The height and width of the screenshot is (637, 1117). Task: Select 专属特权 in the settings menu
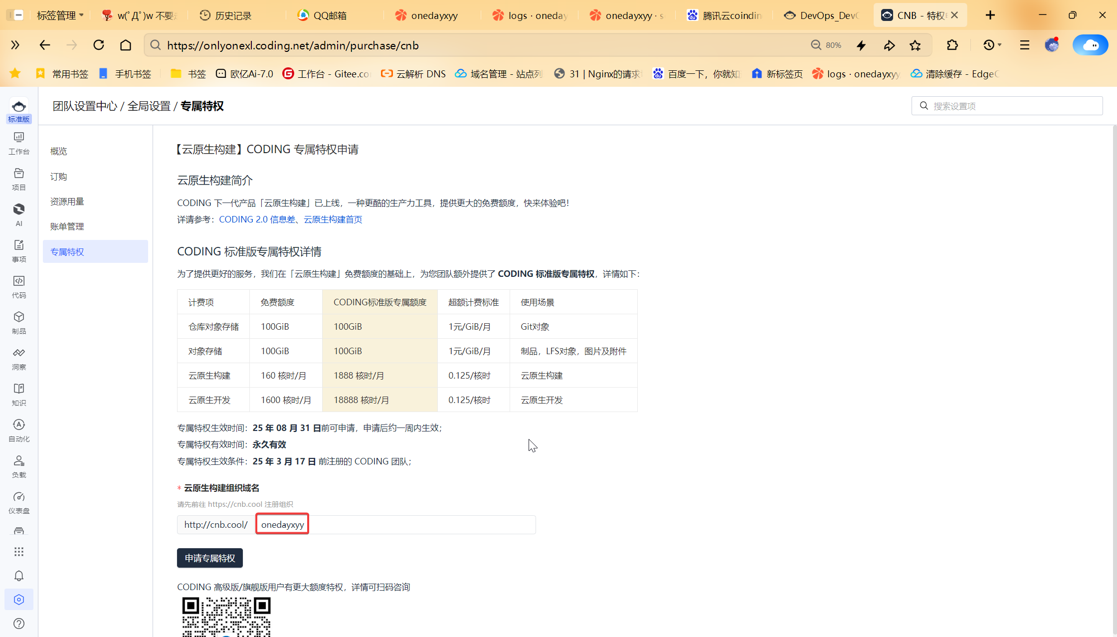(95, 251)
